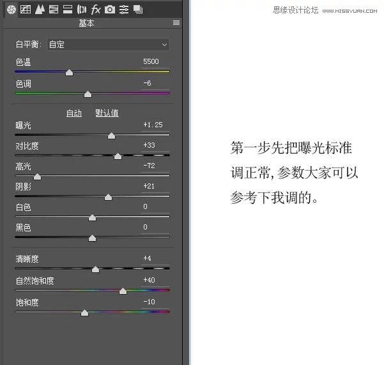384x365 pixels.
Task: Open the Presets sliders icon
Action: pos(124,10)
